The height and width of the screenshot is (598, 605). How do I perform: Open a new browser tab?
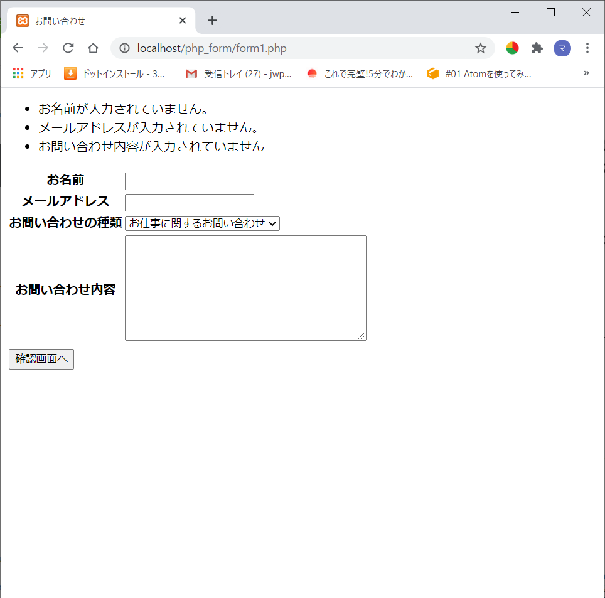[212, 21]
